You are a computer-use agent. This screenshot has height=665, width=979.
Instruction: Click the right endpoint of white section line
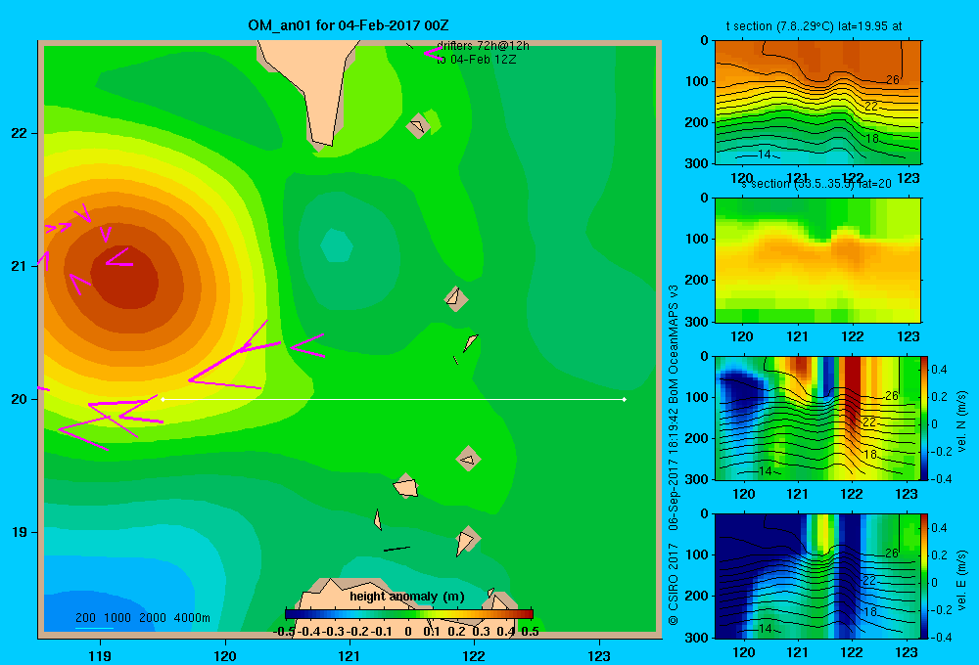pos(625,399)
